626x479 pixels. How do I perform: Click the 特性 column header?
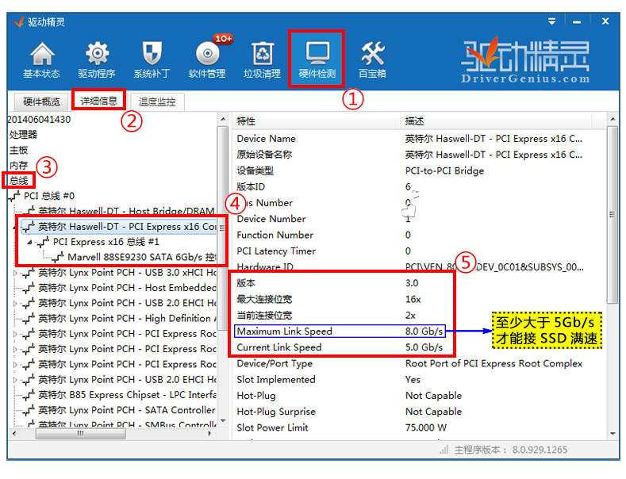(317, 121)
